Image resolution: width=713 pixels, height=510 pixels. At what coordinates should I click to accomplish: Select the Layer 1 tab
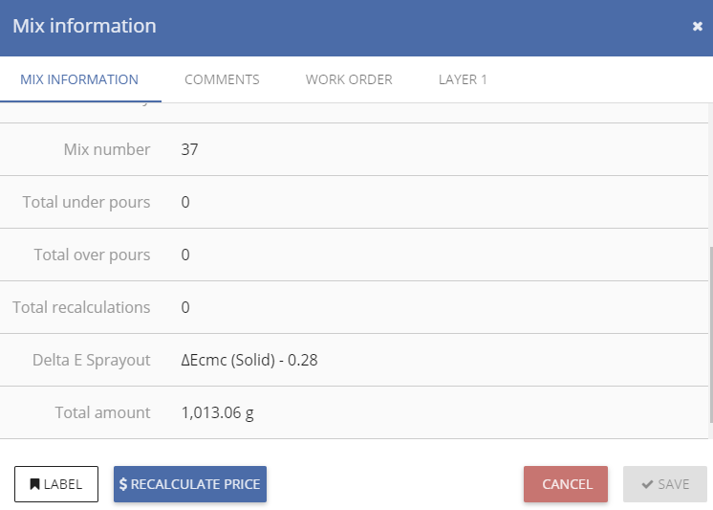coord(463,79)
